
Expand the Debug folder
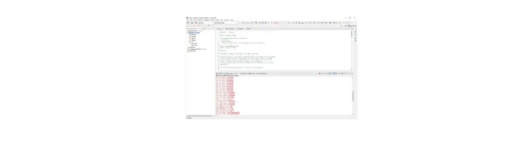pyautogui.click(x=189, y=38)
